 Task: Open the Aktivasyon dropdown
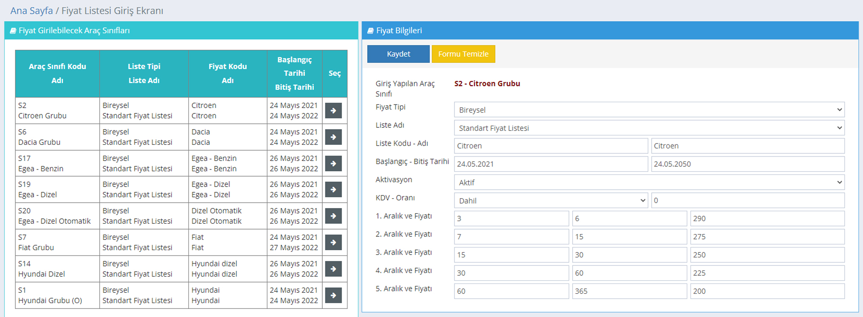(x=649, y=182)
